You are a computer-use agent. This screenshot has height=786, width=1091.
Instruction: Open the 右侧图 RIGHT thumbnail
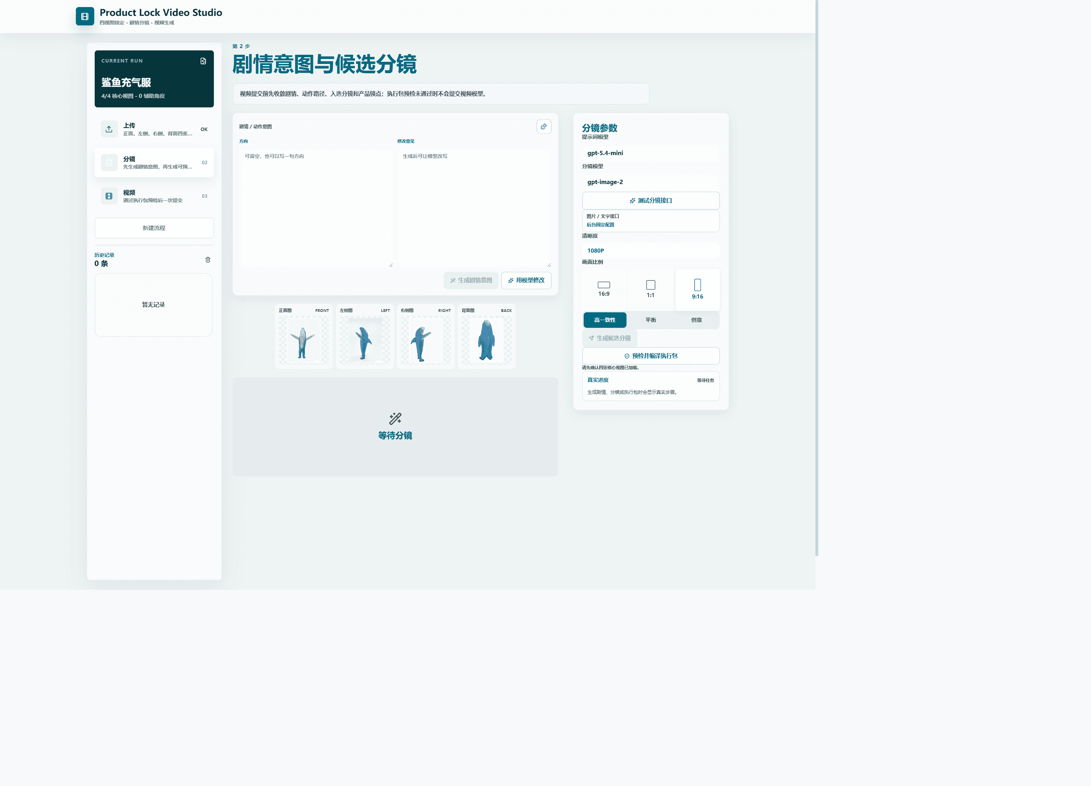click(x=426, y=336)
